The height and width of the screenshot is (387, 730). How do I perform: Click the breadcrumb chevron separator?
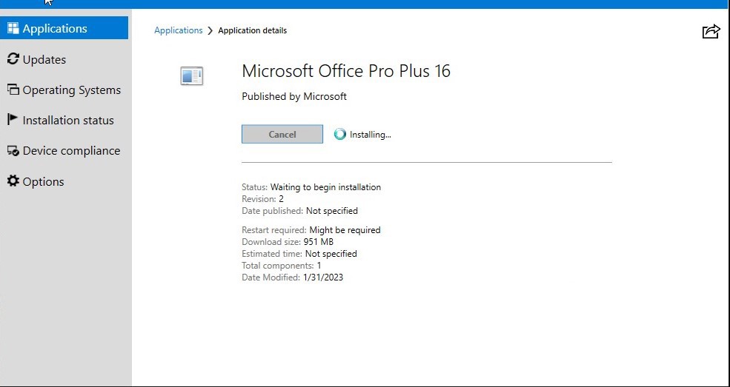tap(210, 30)
